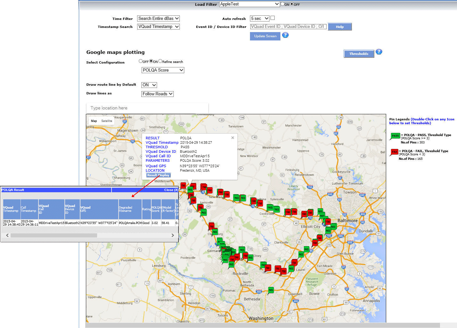This screenshot has height=328, width=457.
Task: Click the Call Timestamp column header
Action: pyautogui.click(x=29, y=209)
